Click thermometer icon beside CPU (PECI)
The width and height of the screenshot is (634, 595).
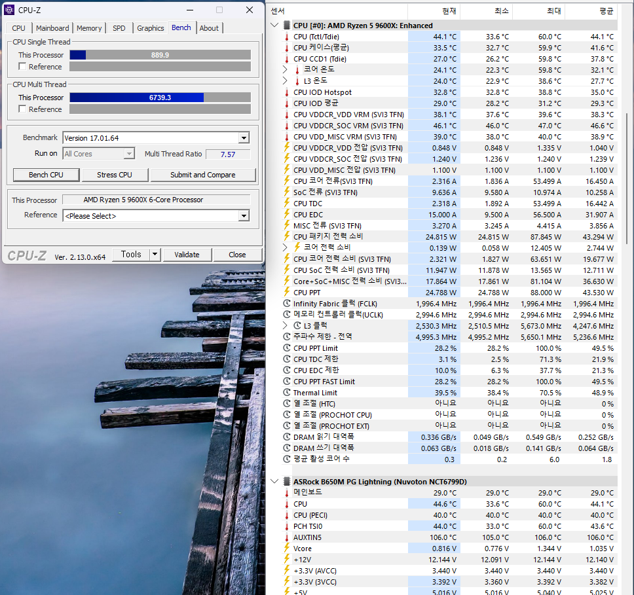click(x=287, y=515)
